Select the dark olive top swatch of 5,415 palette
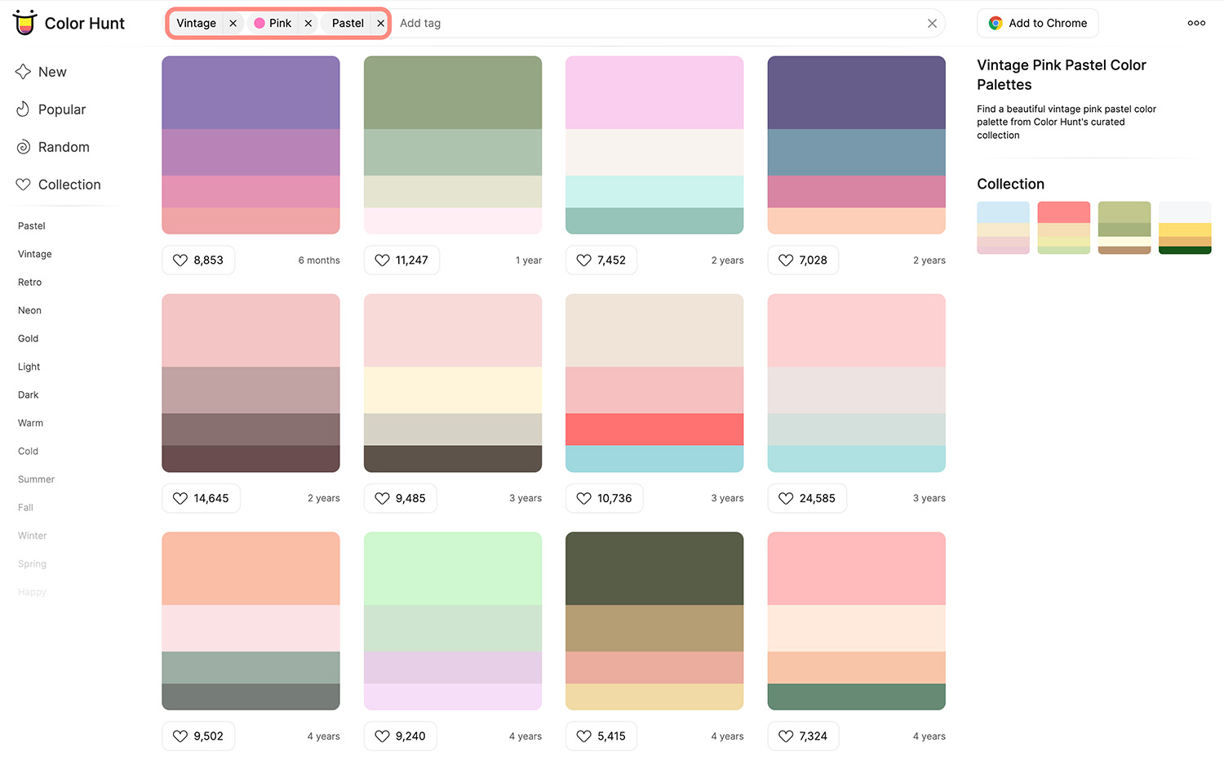This screenshot has height=765, width=1224. pos(654,568)
